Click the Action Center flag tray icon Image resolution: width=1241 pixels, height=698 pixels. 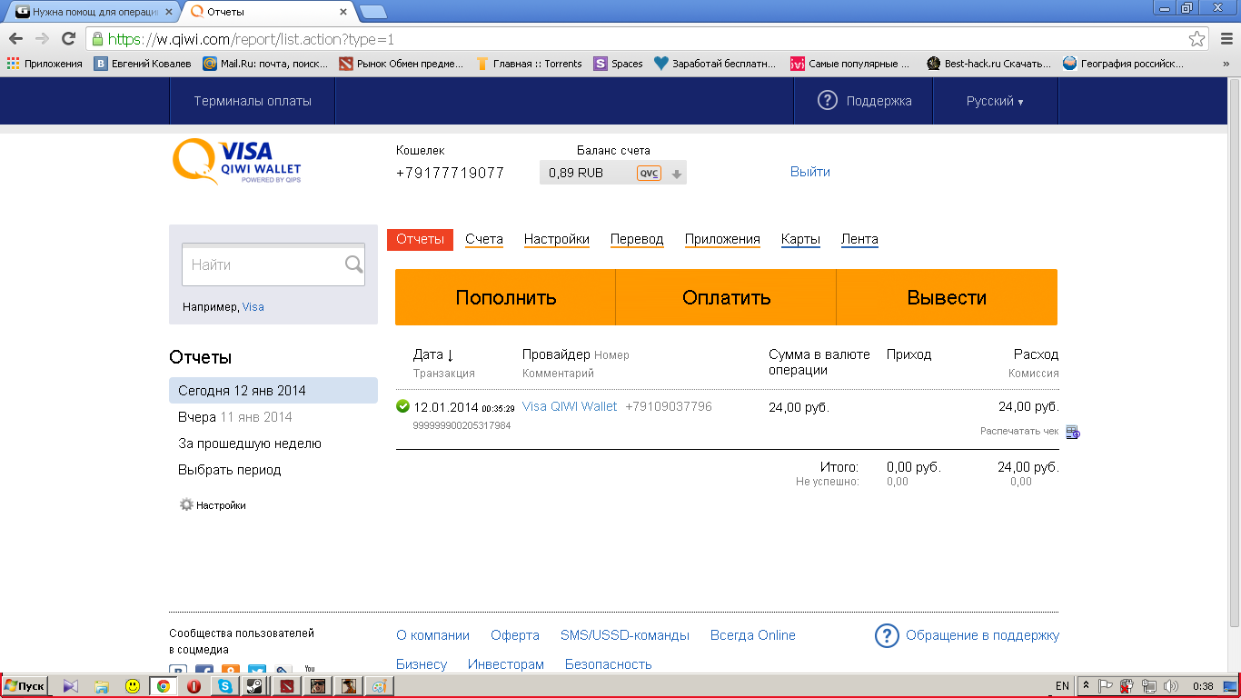[1107, 686]
